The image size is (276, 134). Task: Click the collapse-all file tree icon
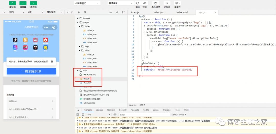coord(117,12)
